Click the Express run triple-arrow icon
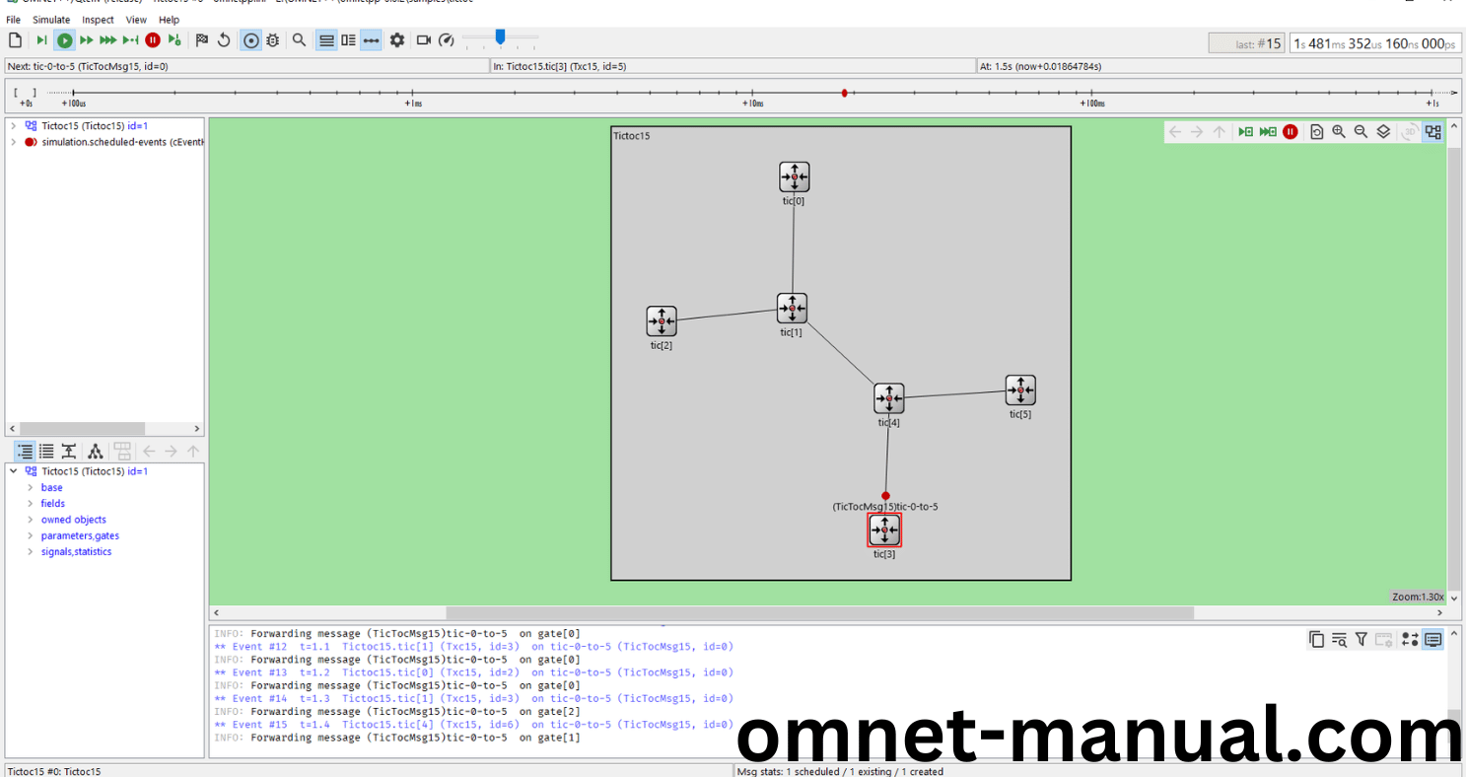Screen dimensions: 1466x777 pos(107,40)
